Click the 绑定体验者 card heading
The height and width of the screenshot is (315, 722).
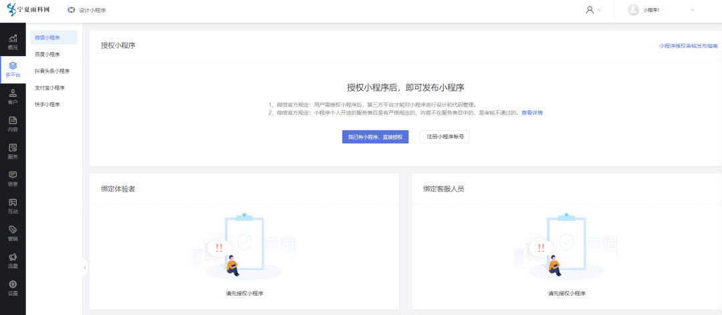[118, 189]
